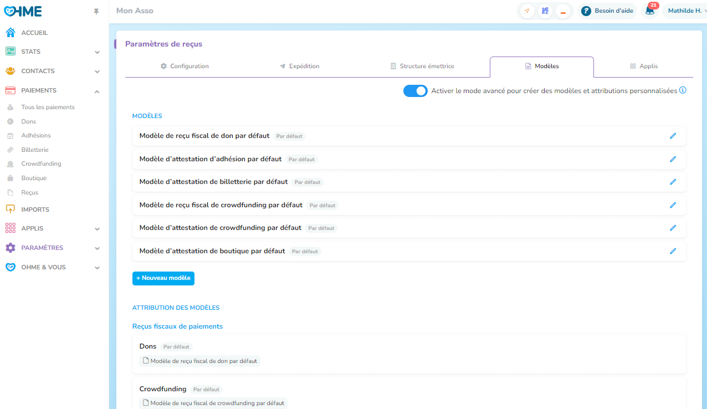
Task: Open Reçus in the sidebar
Action: tap(29, 192)
